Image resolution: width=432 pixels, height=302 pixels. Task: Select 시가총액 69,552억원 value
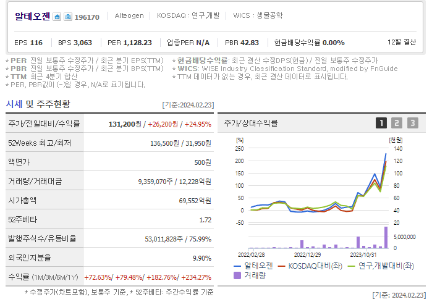pos(195,201)
